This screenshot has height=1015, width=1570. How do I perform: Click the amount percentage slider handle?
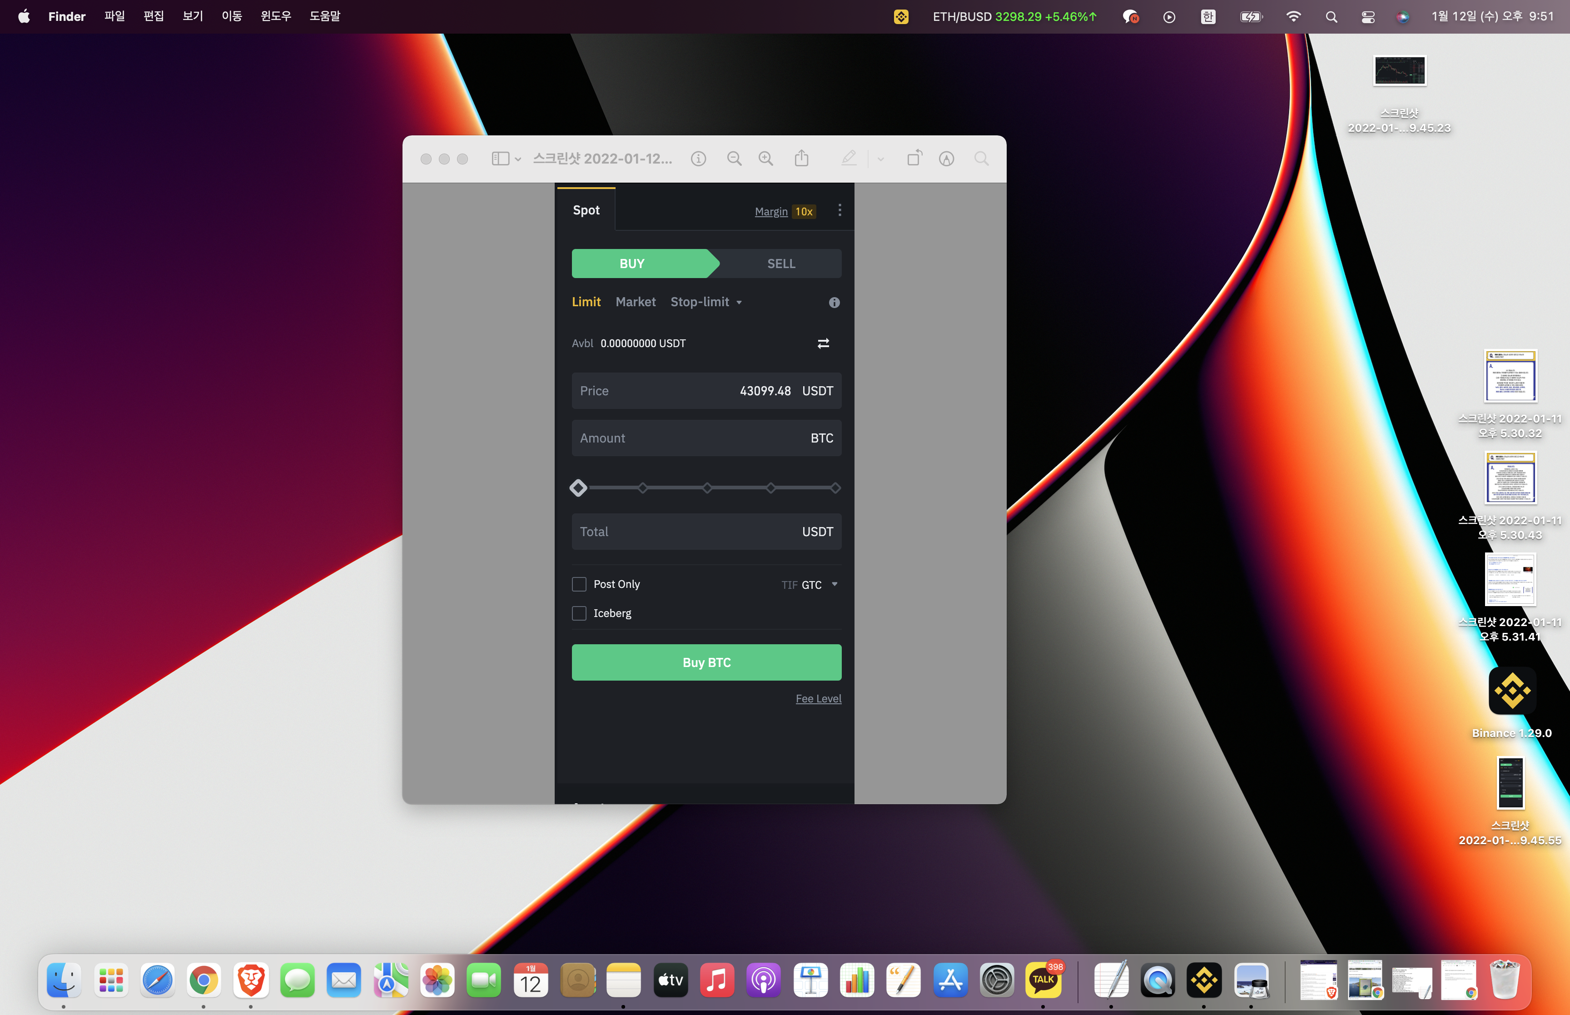[x=578, y=488]
